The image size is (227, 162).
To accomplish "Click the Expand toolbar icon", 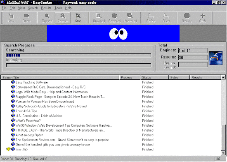I will point(47,18).
